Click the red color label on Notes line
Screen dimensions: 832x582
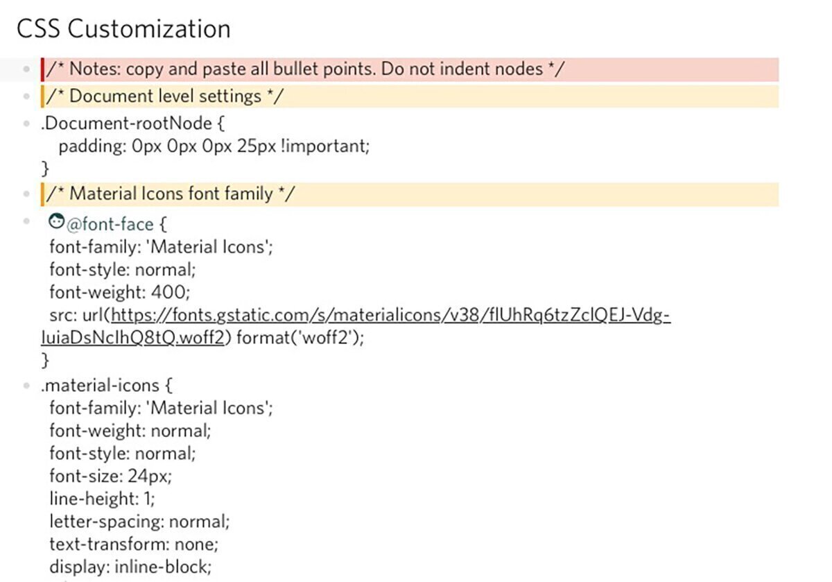point(43,69)
